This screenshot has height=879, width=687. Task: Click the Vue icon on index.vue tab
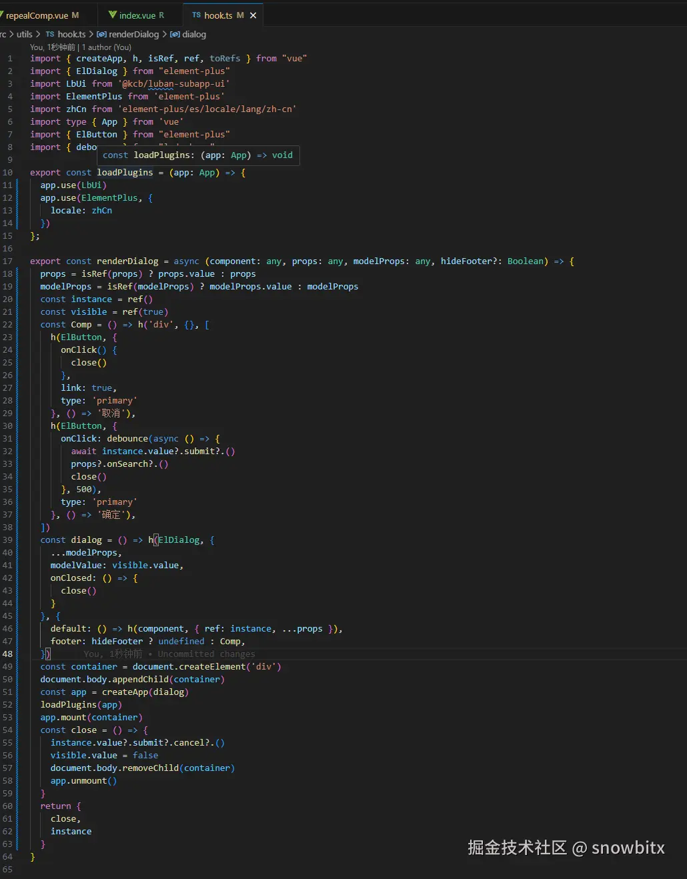point(113,15)
